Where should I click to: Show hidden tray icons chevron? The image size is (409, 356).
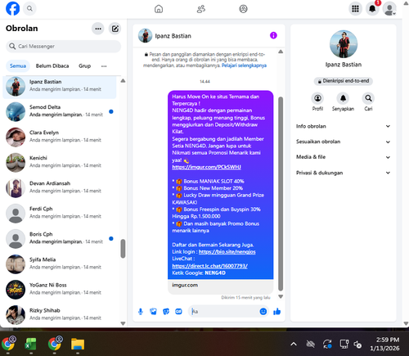[294, 345]
